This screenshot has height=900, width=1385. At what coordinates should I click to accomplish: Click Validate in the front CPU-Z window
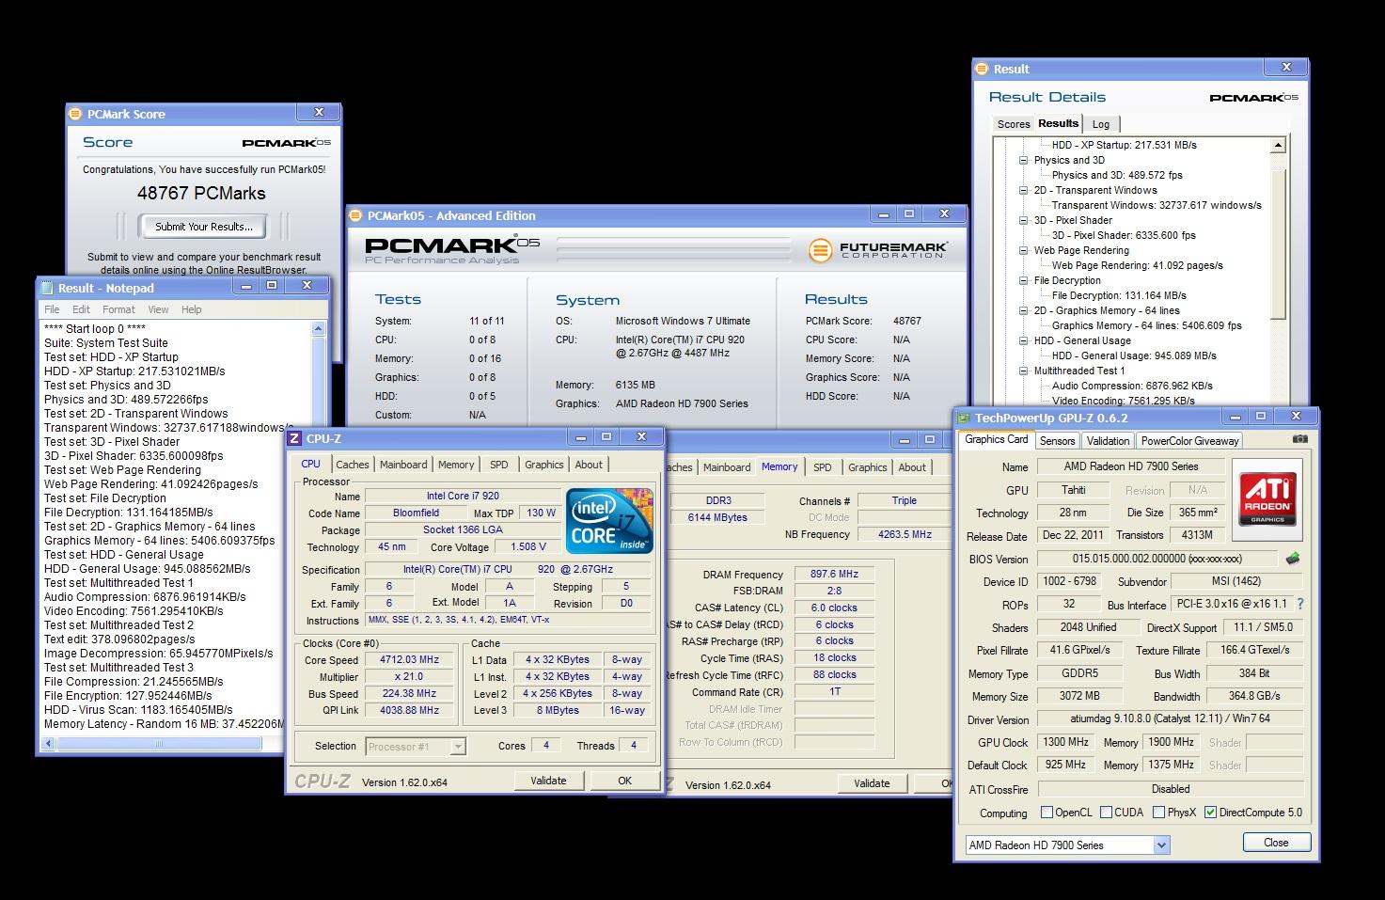[x=548, y=781]
